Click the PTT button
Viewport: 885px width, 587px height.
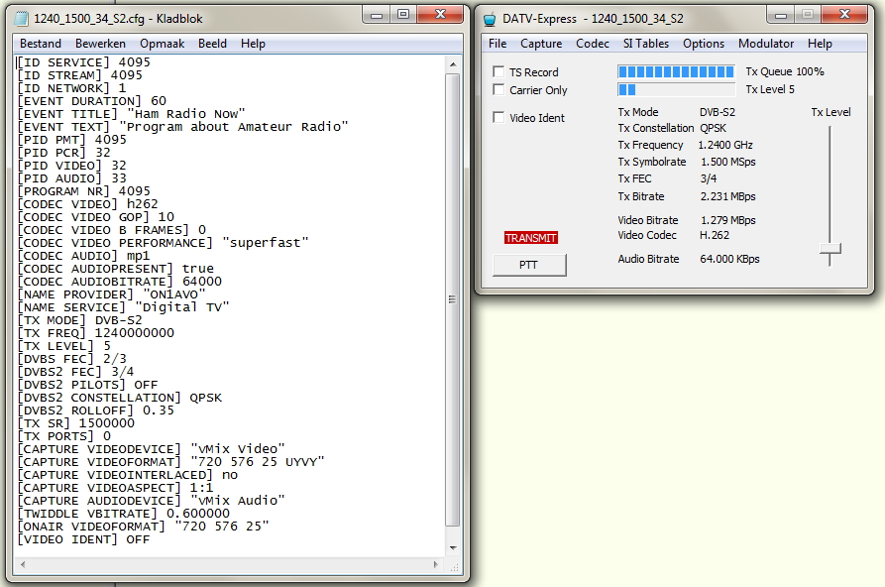point(529,265)
